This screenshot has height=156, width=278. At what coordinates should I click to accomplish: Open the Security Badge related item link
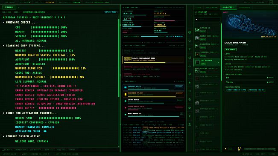236,90
